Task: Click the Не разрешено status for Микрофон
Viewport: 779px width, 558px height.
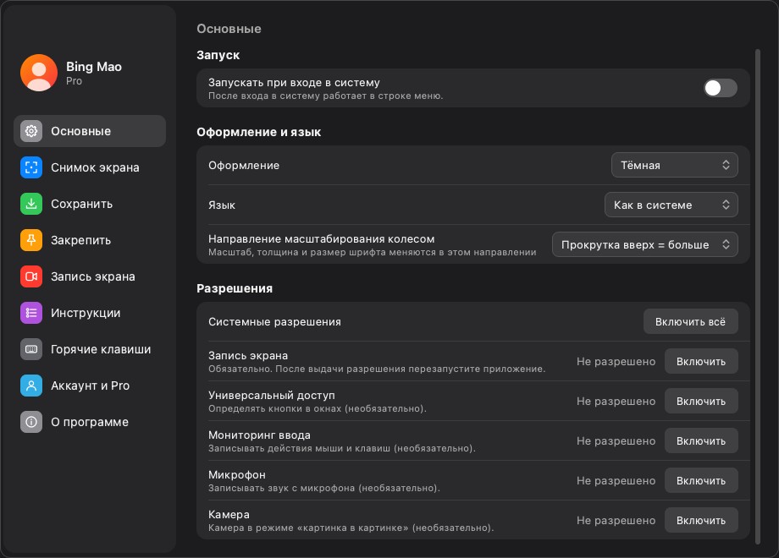Action: click(616, 480)
